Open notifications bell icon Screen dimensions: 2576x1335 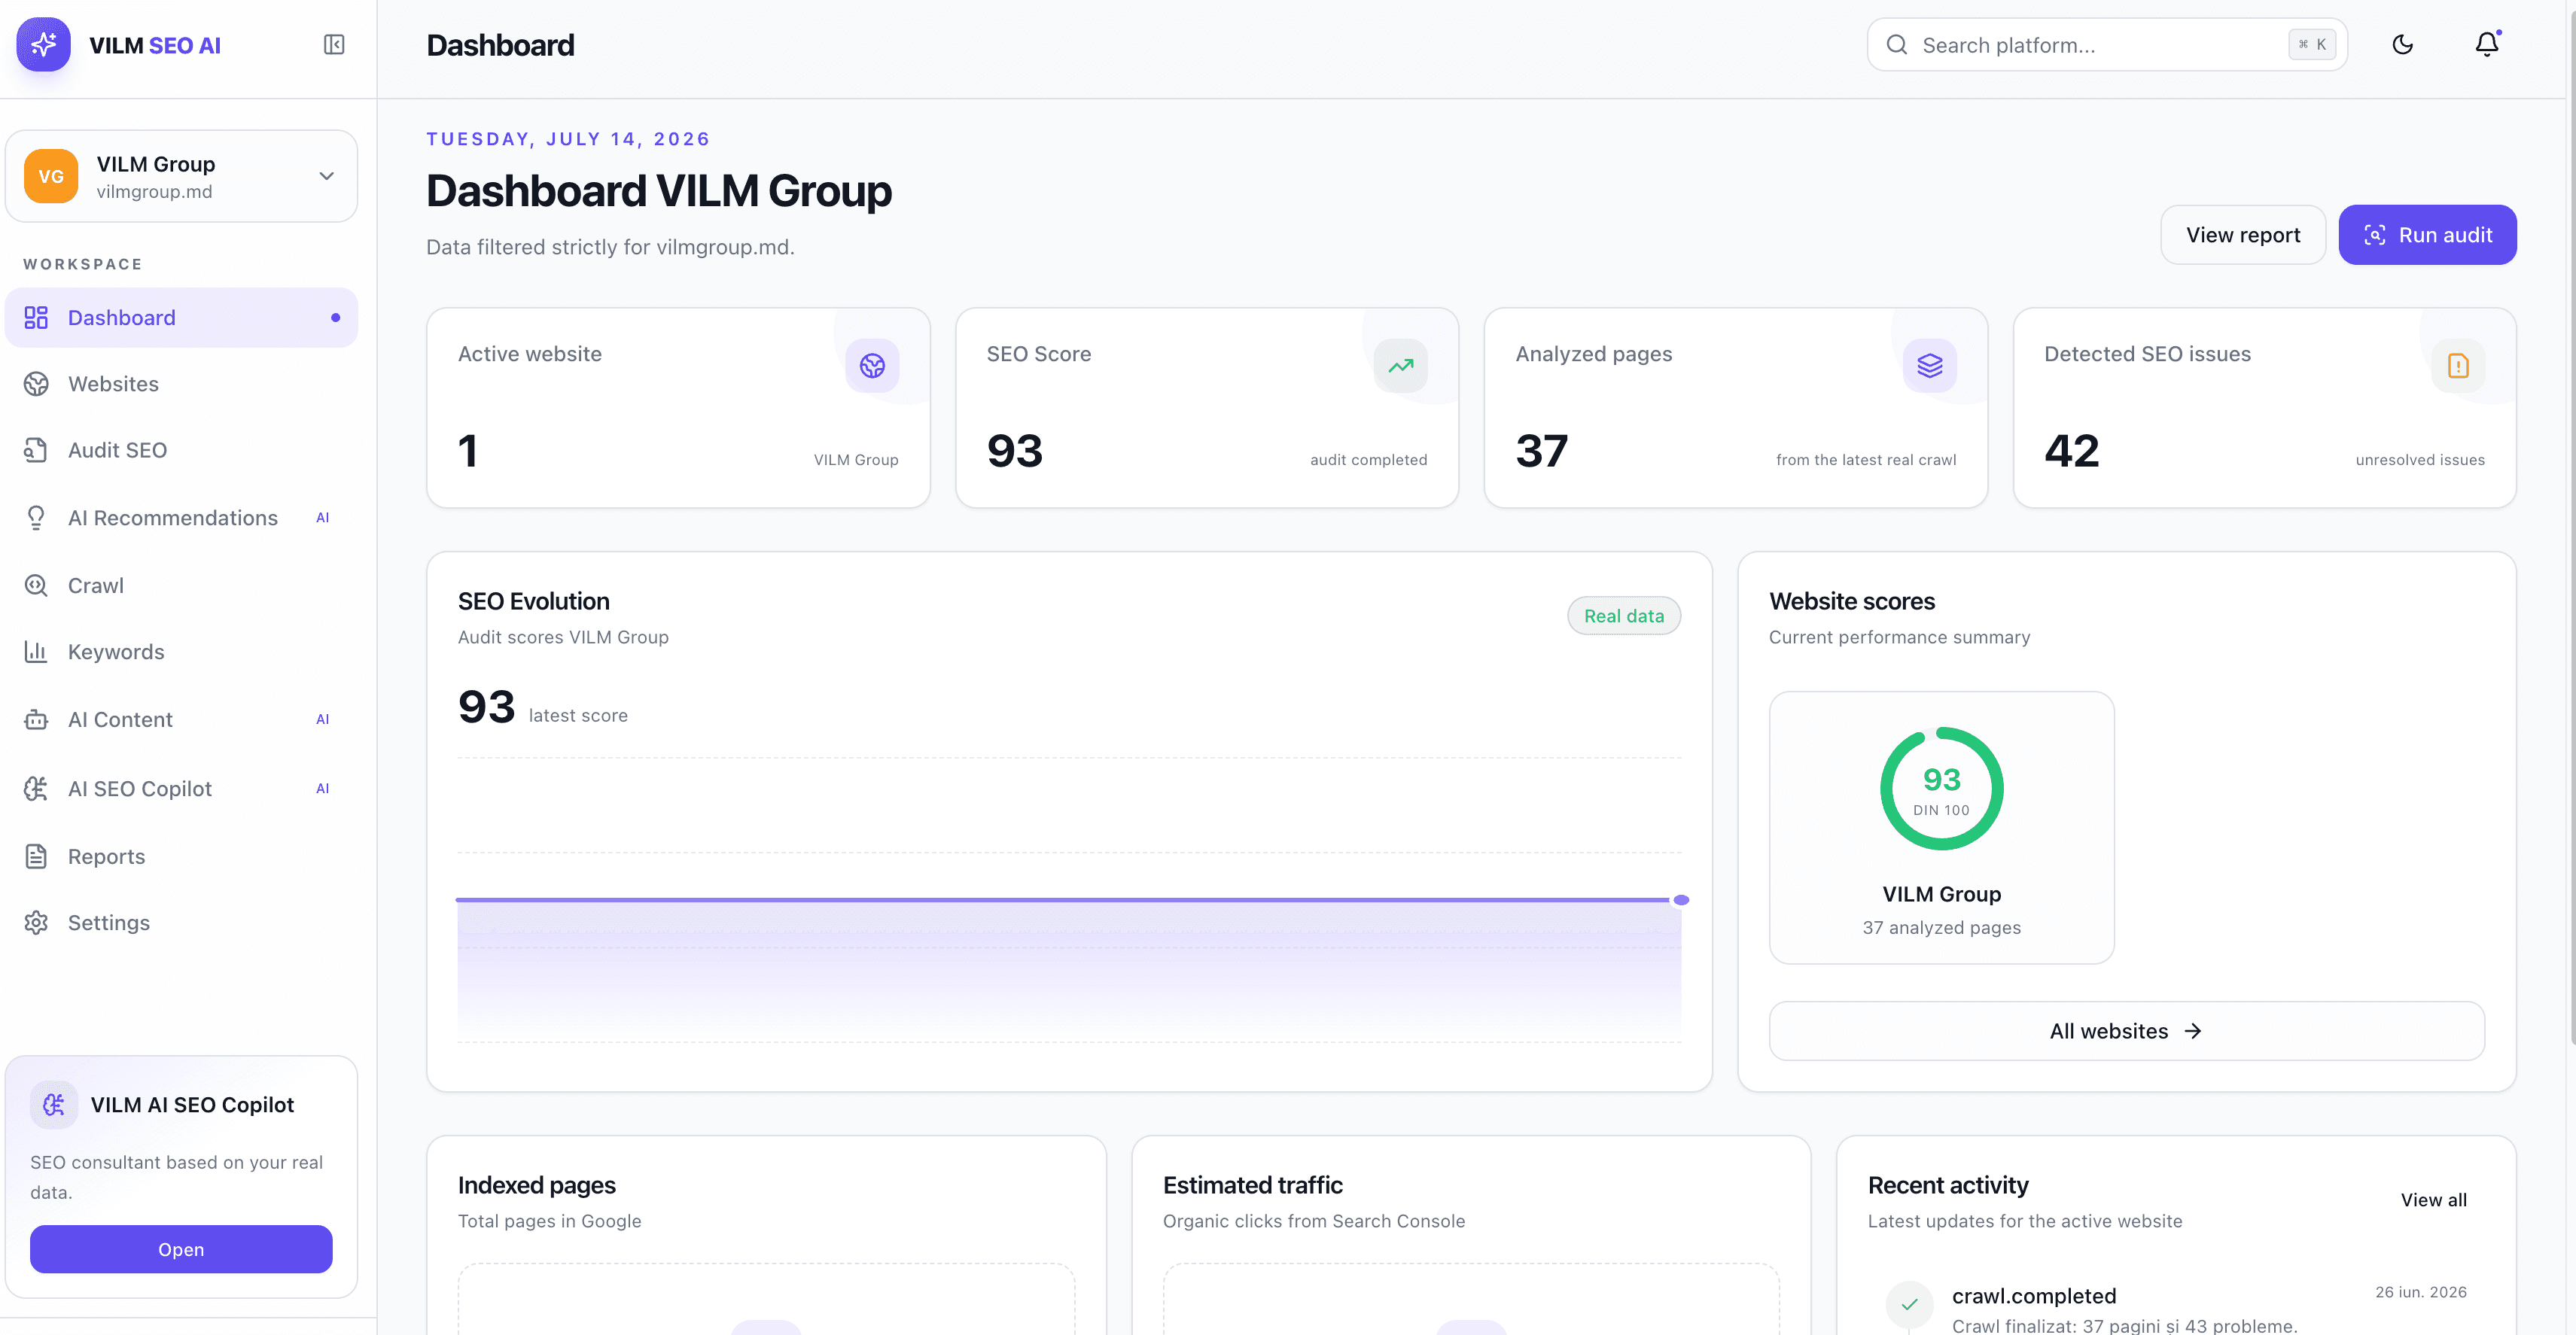(x=2487, y=44)
